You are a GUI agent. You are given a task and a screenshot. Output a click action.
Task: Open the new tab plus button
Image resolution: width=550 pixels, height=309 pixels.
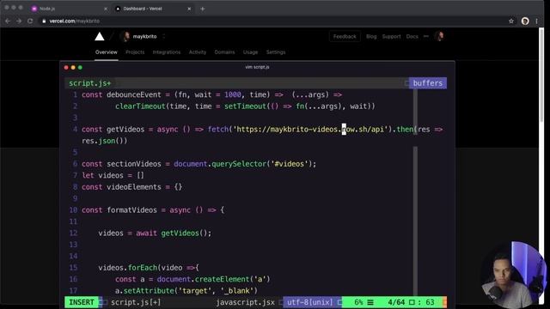tap(203, 9)
